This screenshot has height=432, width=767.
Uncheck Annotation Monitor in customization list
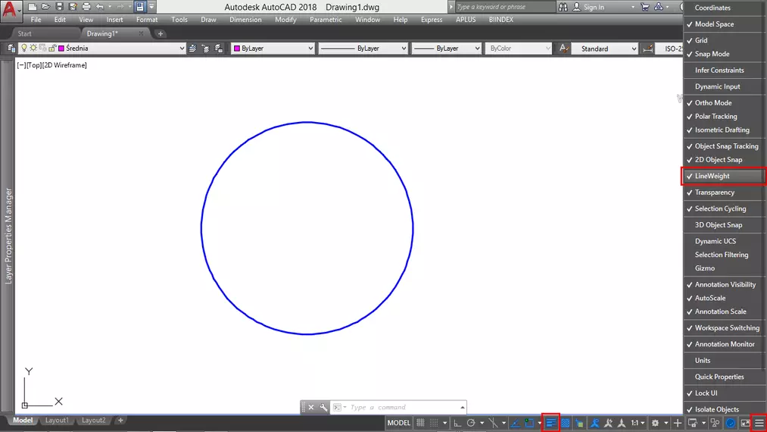pos(724,344)
